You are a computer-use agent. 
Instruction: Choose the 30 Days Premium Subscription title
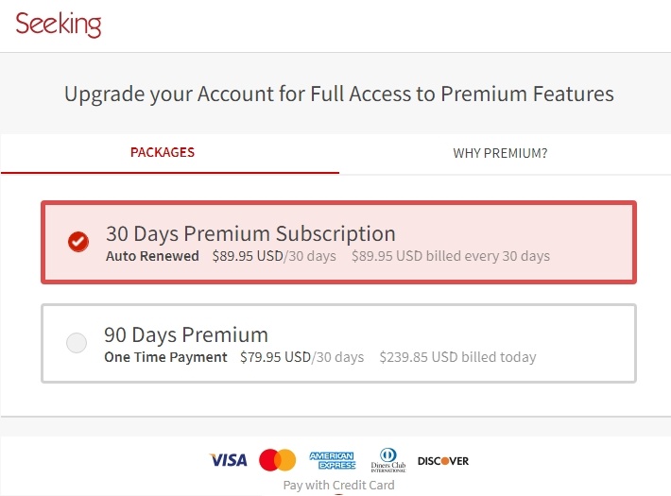(250, 233)
